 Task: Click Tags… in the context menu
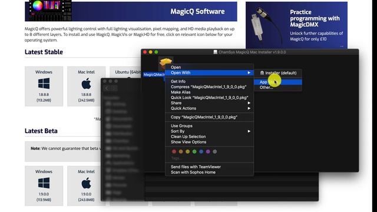(176, 158)
